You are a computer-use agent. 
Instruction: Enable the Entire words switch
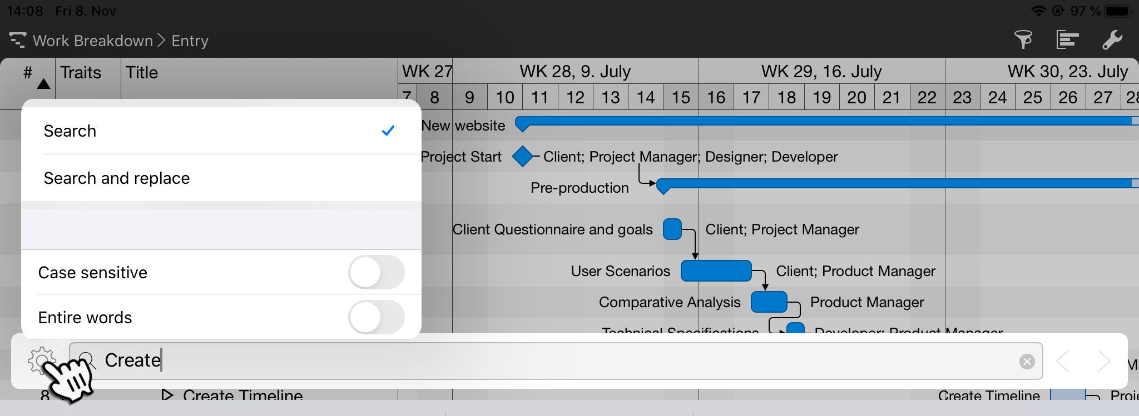point(376,317)
